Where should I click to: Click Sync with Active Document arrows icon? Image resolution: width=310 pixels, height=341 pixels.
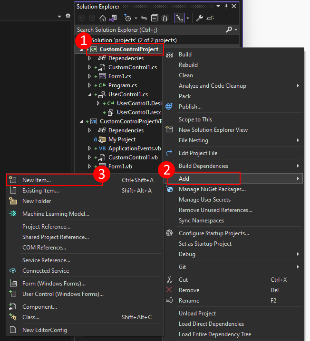(x=144, y=18)
